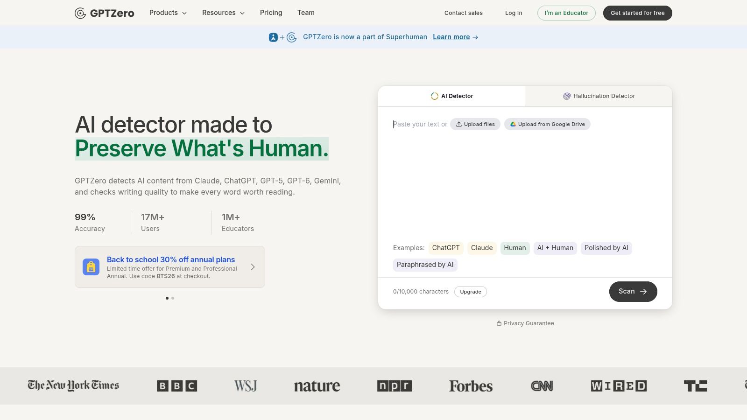Click the 1M+ Educators statistic
Viewport: 747px width, 420px height.
[x=238, y=223]
